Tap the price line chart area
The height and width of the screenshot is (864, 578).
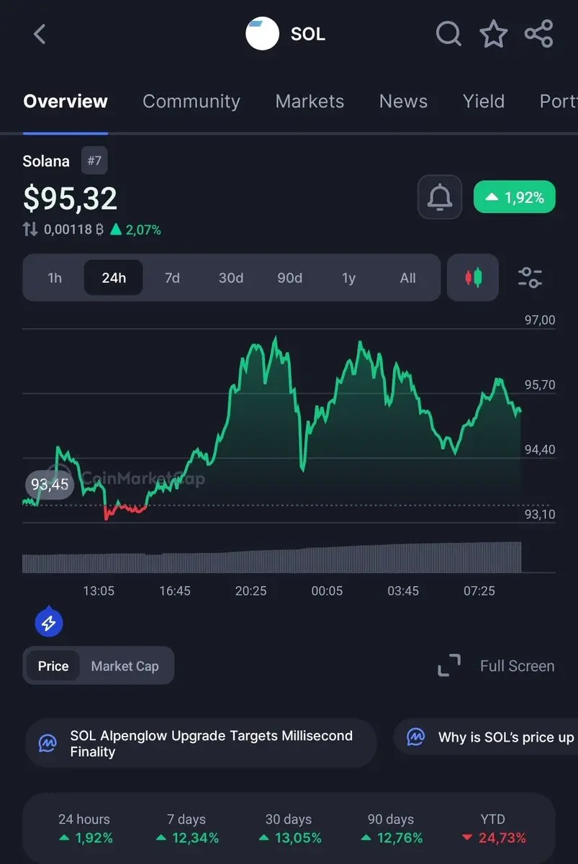(271, 425)
